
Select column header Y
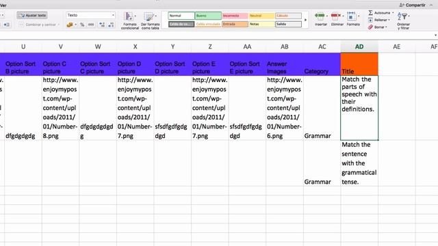coord(172,47)
